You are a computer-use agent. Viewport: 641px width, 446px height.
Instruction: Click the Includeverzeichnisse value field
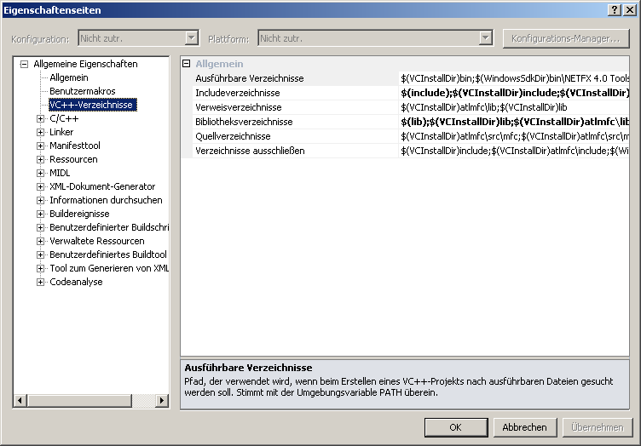coord(514,93)
